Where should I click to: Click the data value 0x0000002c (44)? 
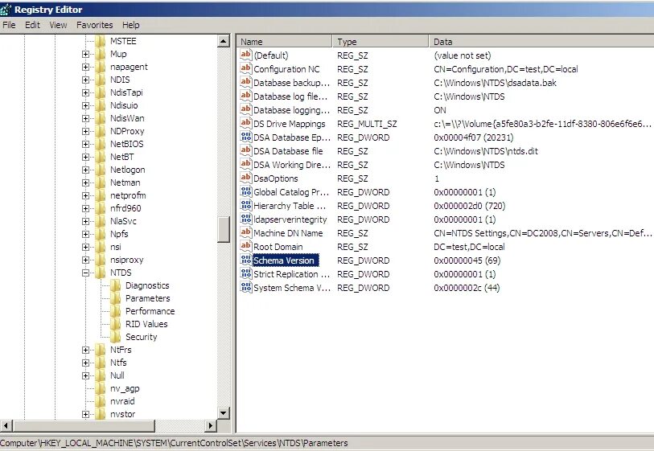[x=467, y=288]
